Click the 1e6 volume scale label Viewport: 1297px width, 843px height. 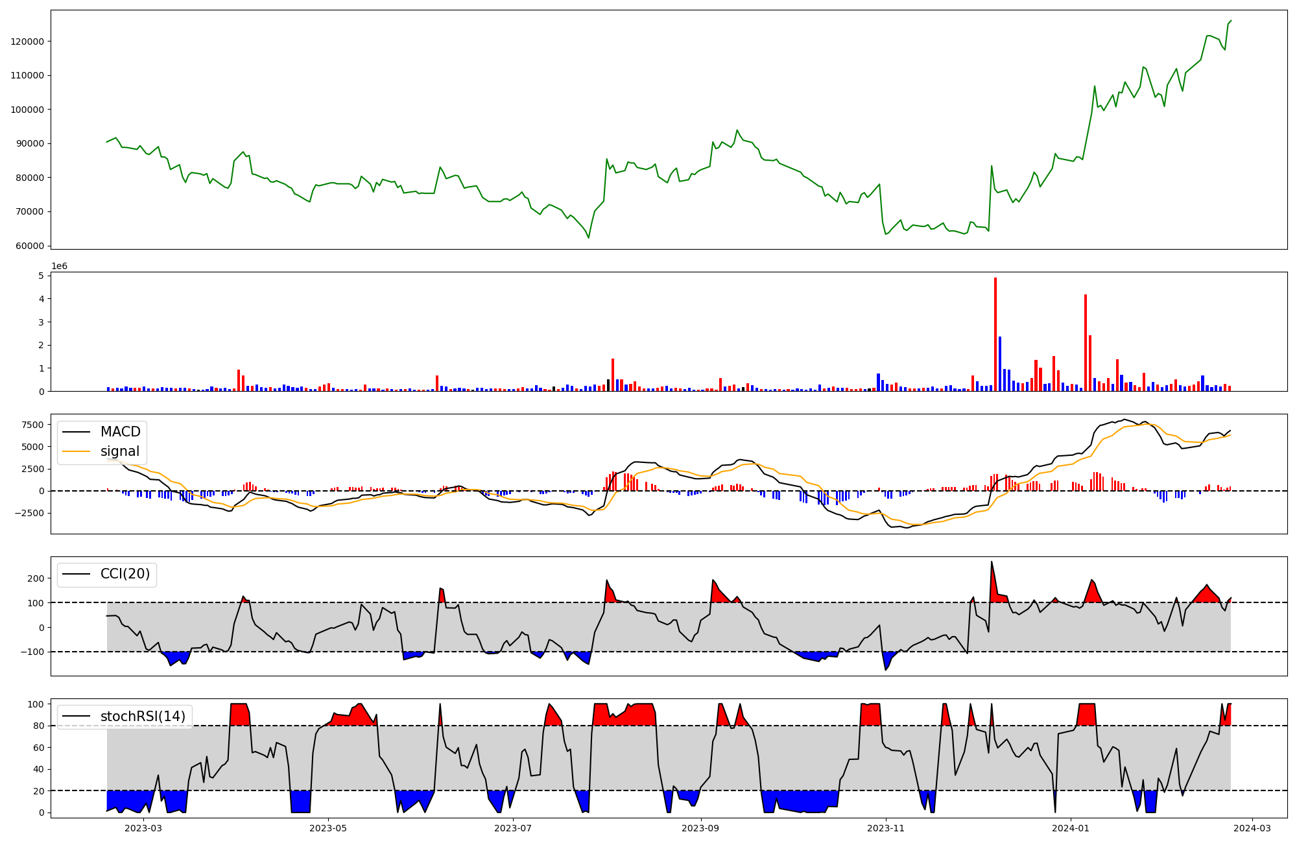click(x=59, y=267)
